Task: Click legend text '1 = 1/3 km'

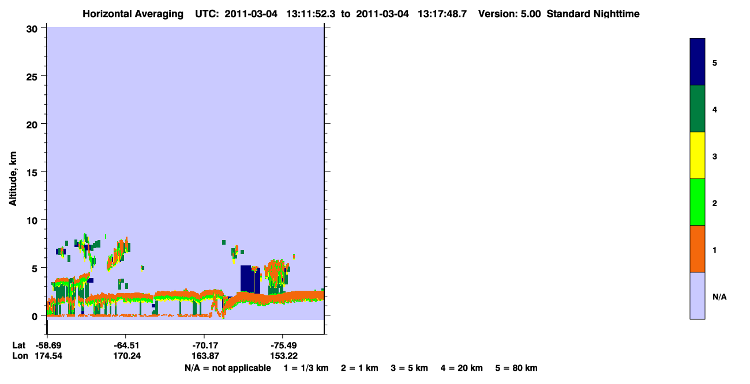Action: tap(306, 368)
